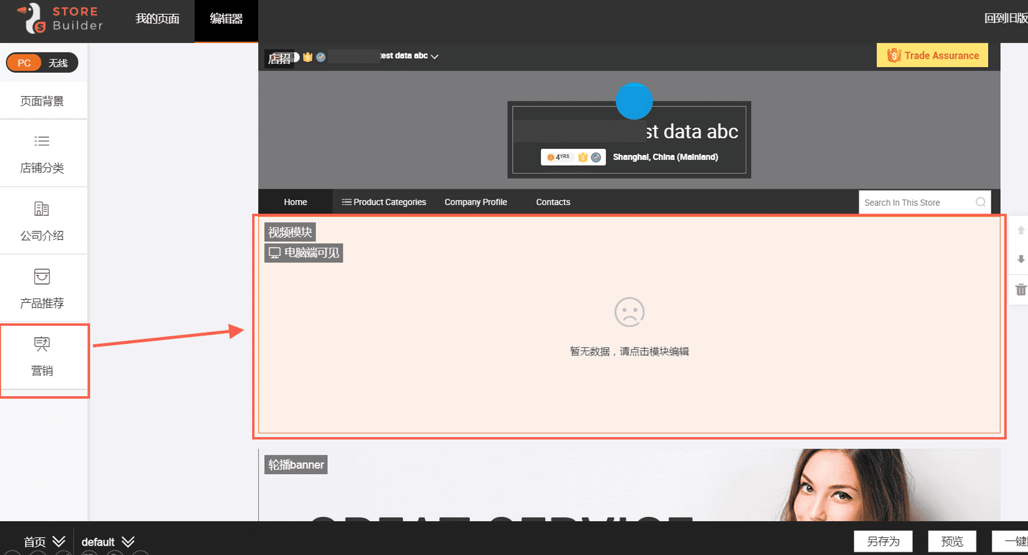Open the 营销 marketing panel
The width and height of the screenshot is (1028, 555).
tap(42, 357)
